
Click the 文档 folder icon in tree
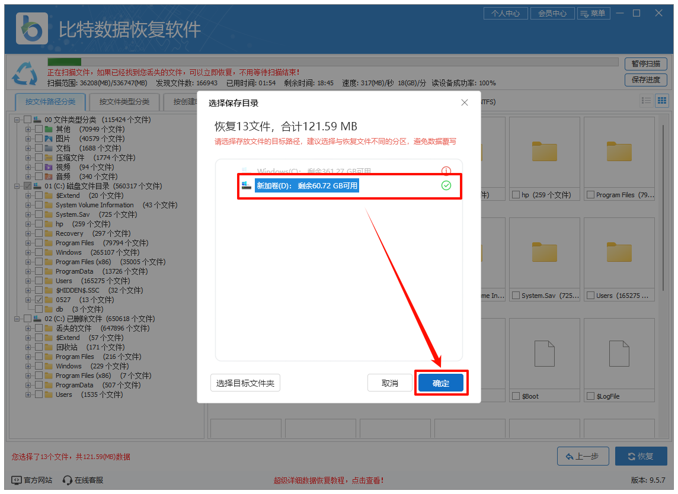click(49, 148)
